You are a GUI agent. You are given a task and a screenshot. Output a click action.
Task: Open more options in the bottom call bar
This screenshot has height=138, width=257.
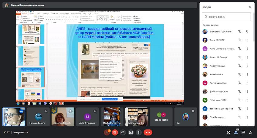click(x=139, y=133)
